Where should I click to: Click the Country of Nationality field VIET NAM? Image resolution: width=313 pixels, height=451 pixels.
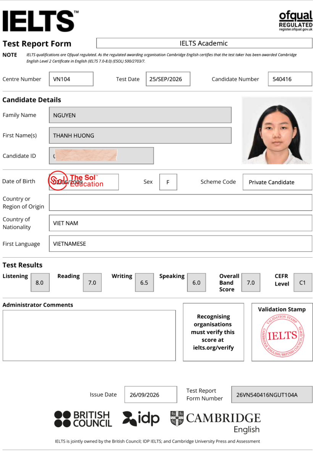pyautogui.click(x=181, y=223)
